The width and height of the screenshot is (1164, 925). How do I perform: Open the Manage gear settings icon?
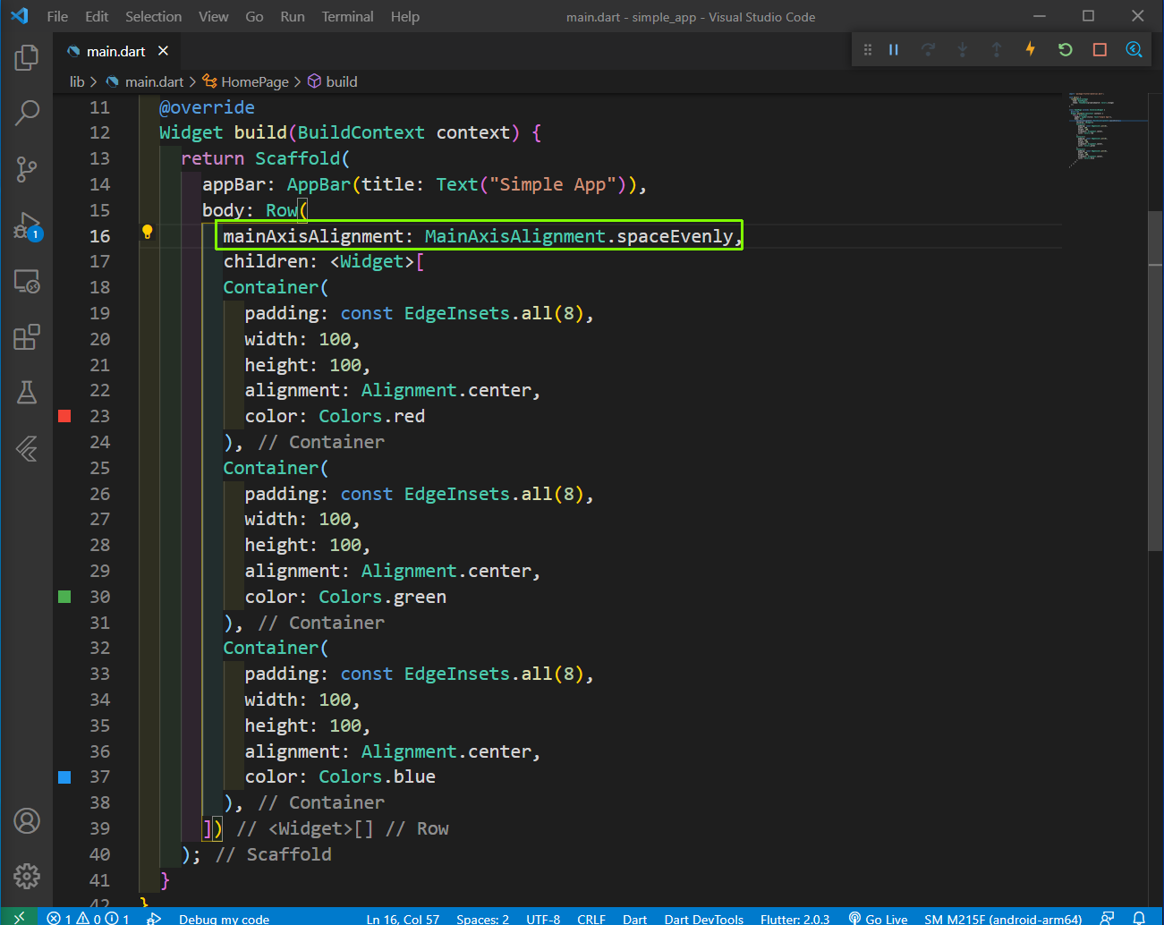point(27,876)
